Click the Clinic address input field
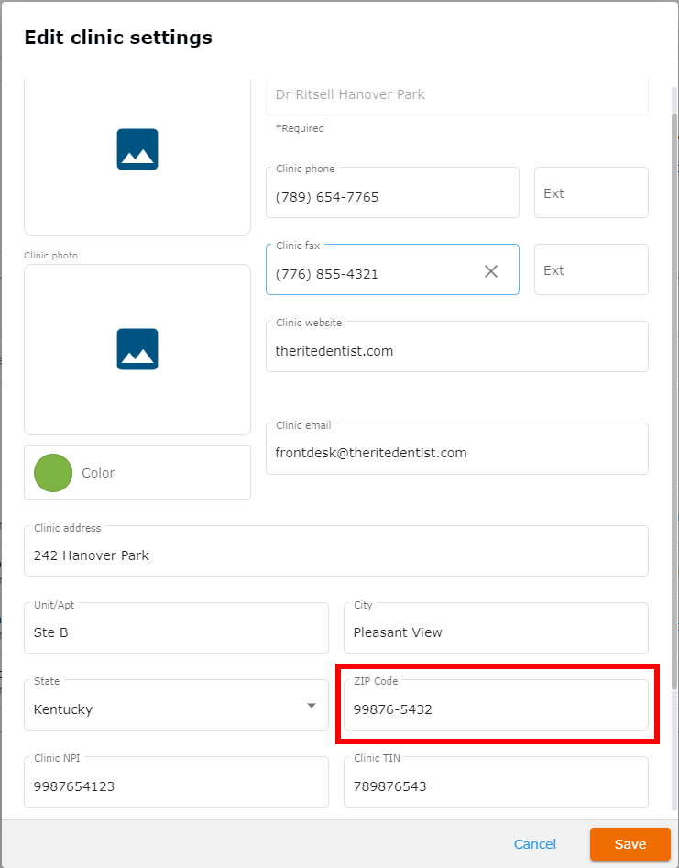 coord(336,551)
